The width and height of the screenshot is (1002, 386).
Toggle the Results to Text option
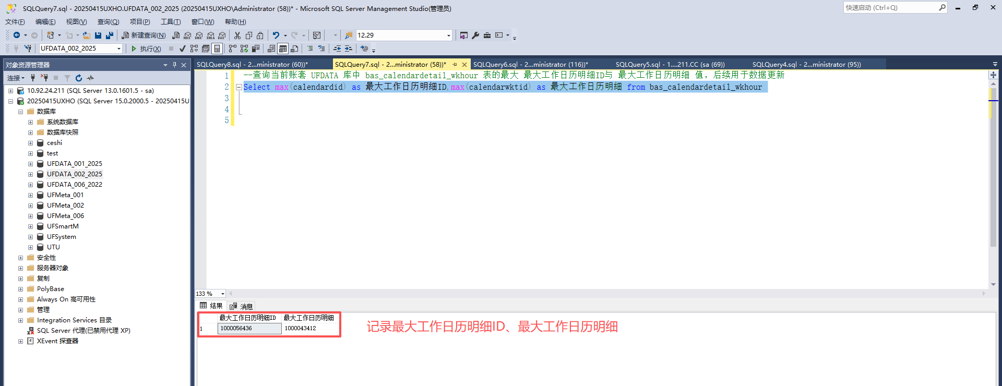pyautogui.click(x=271, y=49)
